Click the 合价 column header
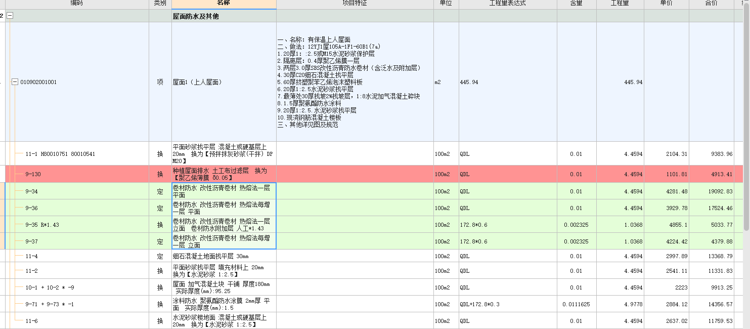This screenshot has height=329, width=750. point(712,4)
